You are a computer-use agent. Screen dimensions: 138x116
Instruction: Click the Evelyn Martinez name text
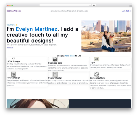(x=37, y=29)
